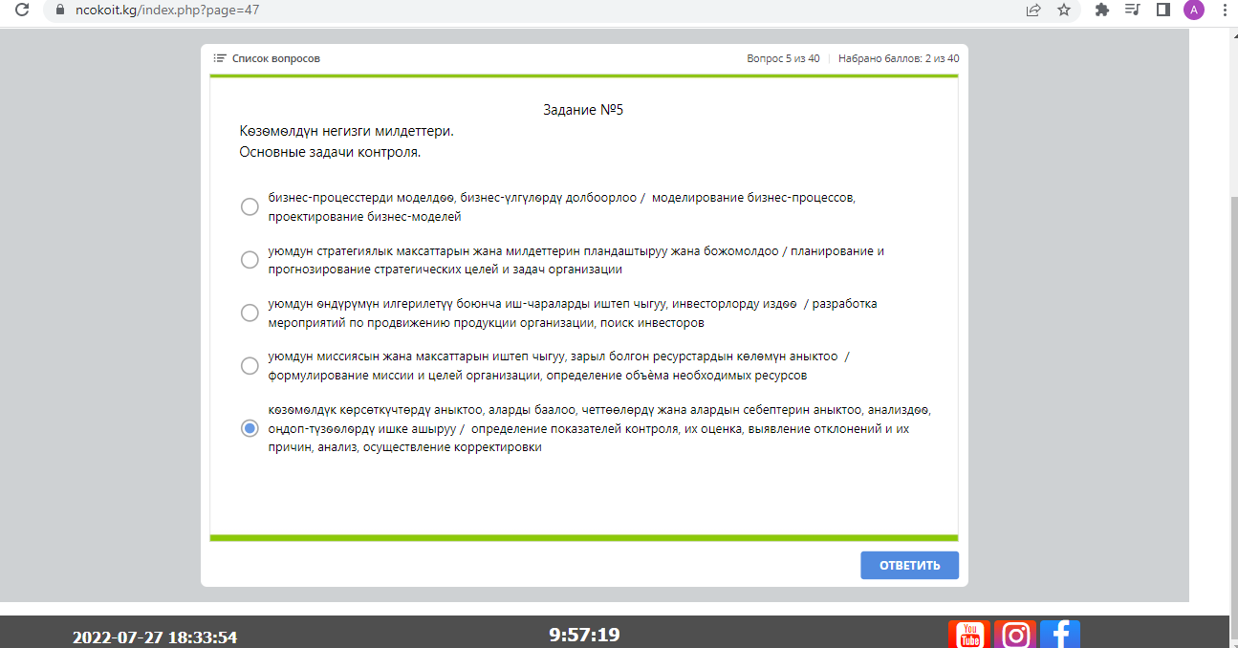1238x648 pixels.
Task: Open the Extensions puzzle icon
Action: (1102, 11)
